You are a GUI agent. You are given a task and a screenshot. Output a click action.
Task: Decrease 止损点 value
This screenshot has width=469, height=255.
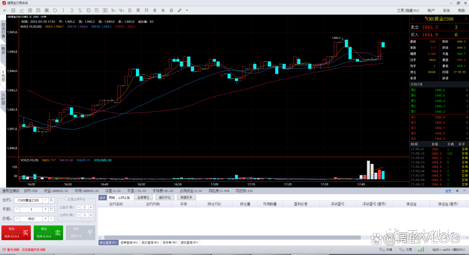click(x=79, y=215)
